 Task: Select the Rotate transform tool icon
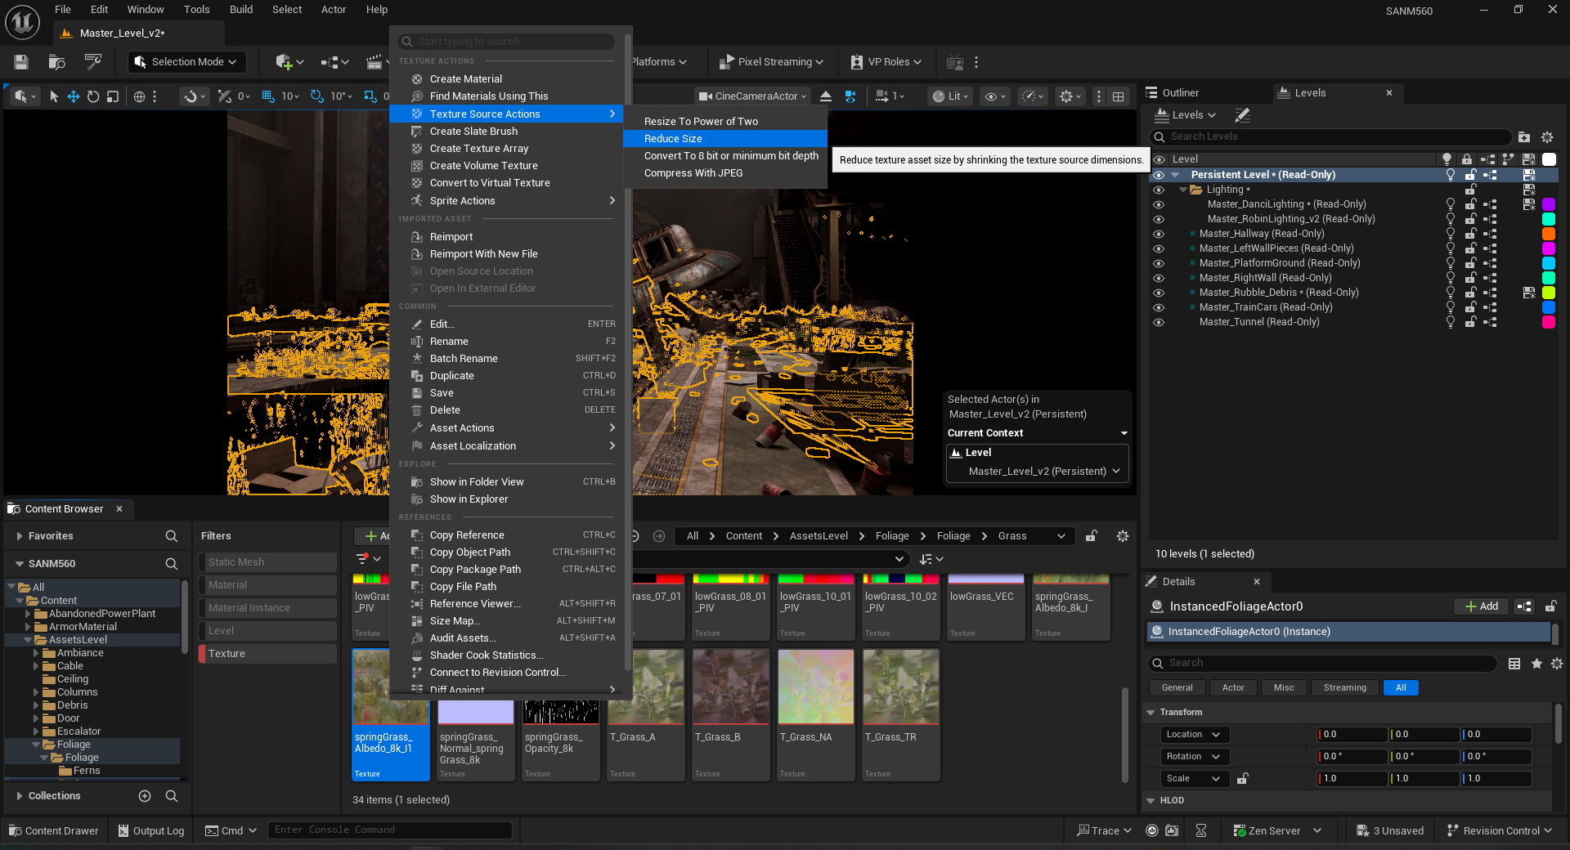93,96
